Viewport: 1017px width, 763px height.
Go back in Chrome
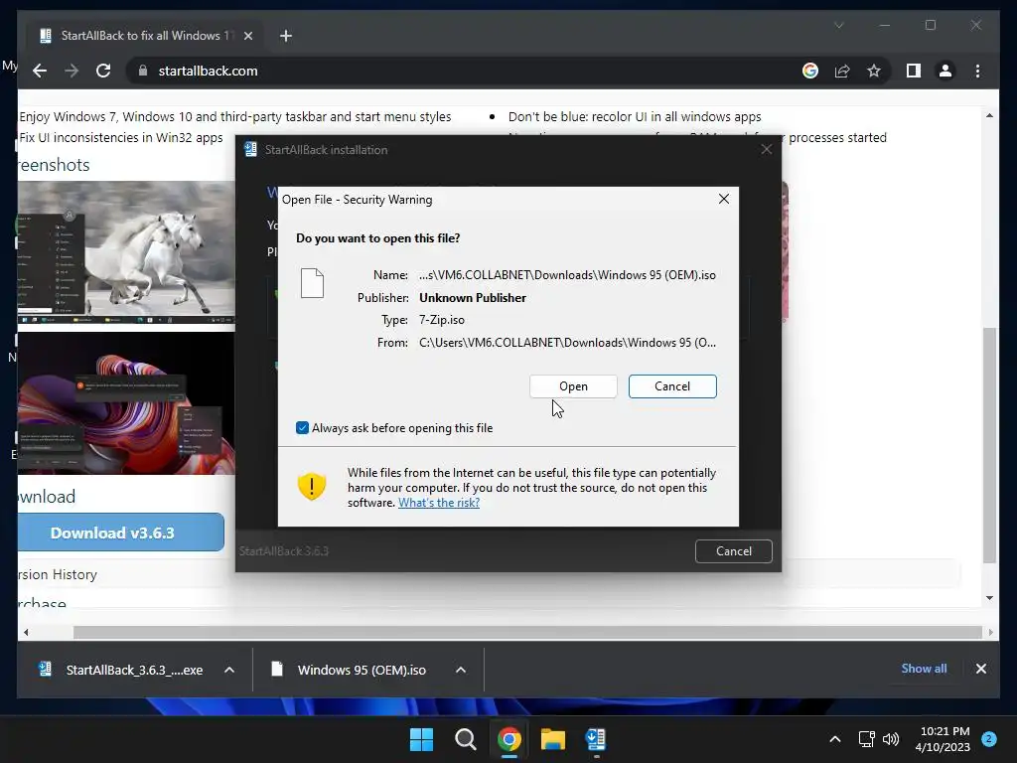[x=40, y=71]
